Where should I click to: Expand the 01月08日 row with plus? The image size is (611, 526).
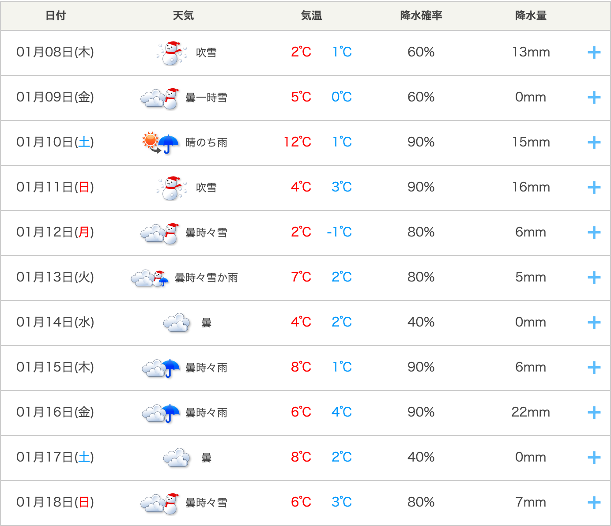(594, 53)
